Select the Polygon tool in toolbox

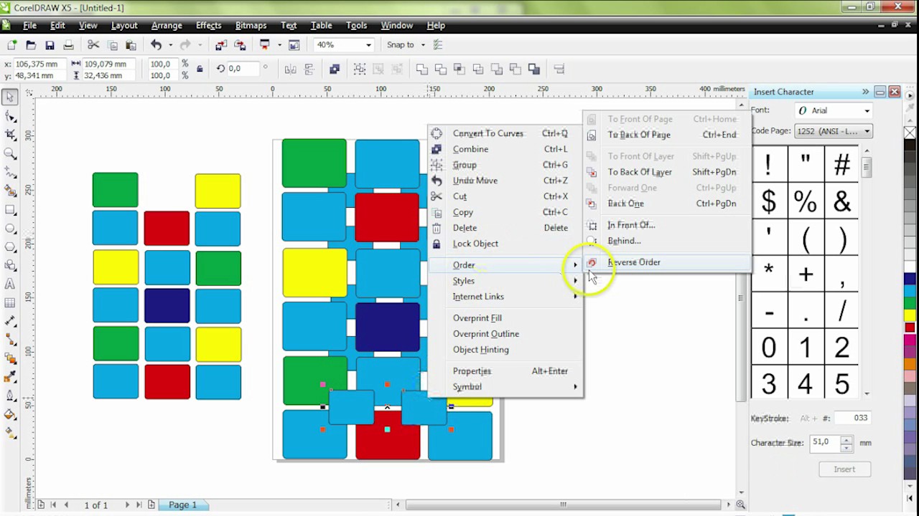[10, 247]
